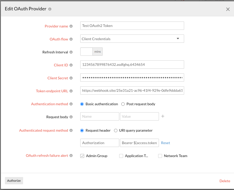Click the Client ID text field

pyautogui.click(x=132, y=65)
